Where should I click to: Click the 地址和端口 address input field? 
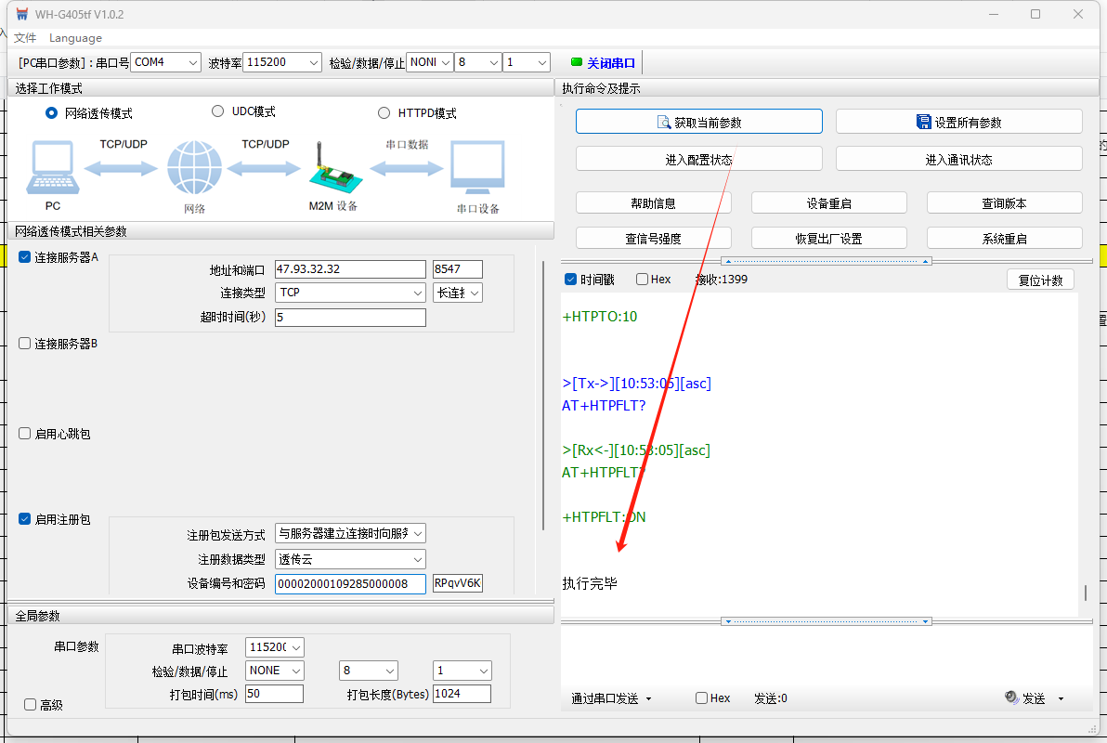[350, 269]
